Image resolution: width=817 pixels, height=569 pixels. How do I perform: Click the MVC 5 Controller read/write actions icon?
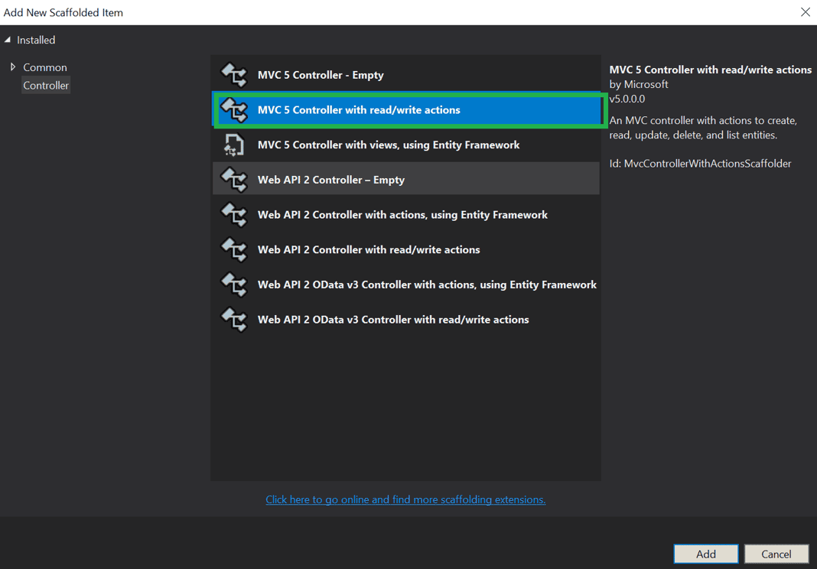[234, 109]
